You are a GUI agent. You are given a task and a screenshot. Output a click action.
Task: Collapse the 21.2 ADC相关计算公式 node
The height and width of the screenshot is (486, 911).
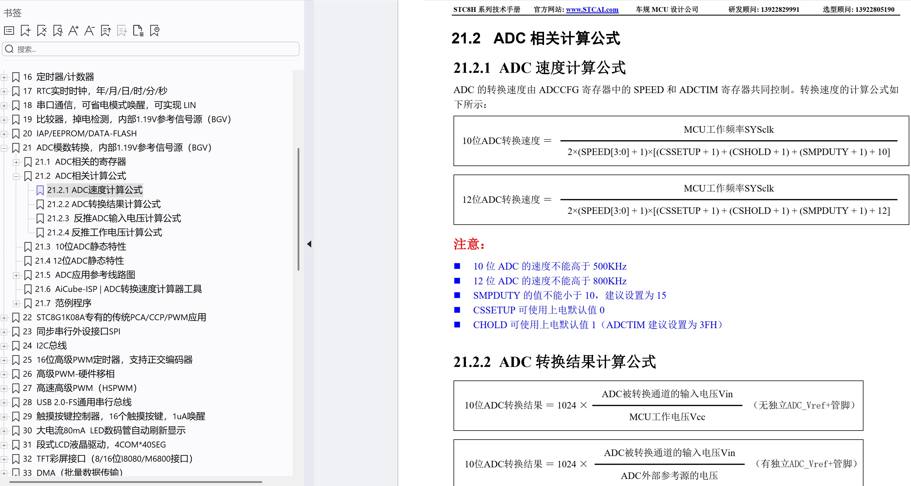[16, 176]
